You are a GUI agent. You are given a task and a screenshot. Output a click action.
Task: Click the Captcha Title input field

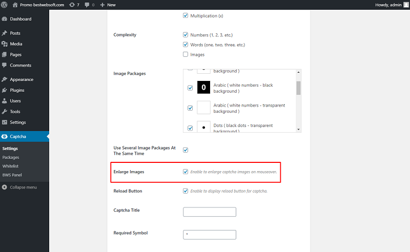[x=210, y=212]
